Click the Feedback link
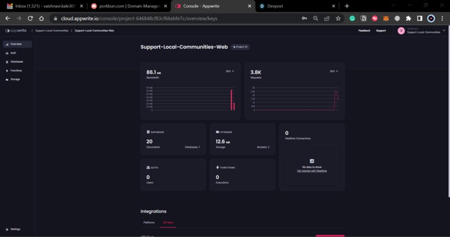The height and width of the screenshot is (237, 450). coord(364,30)
